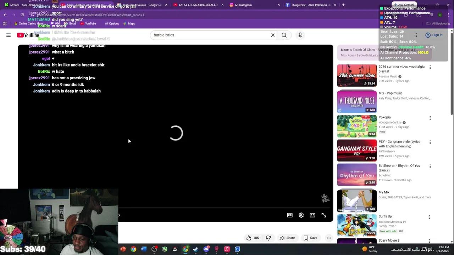Go to the YouTube home logo
Viewport: 454px width, 255px height.
point(28,35)
